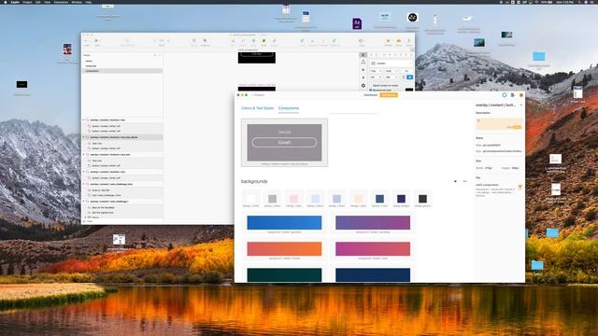
Task: Open Help menu in menu bar
Action: coord(89,2)
